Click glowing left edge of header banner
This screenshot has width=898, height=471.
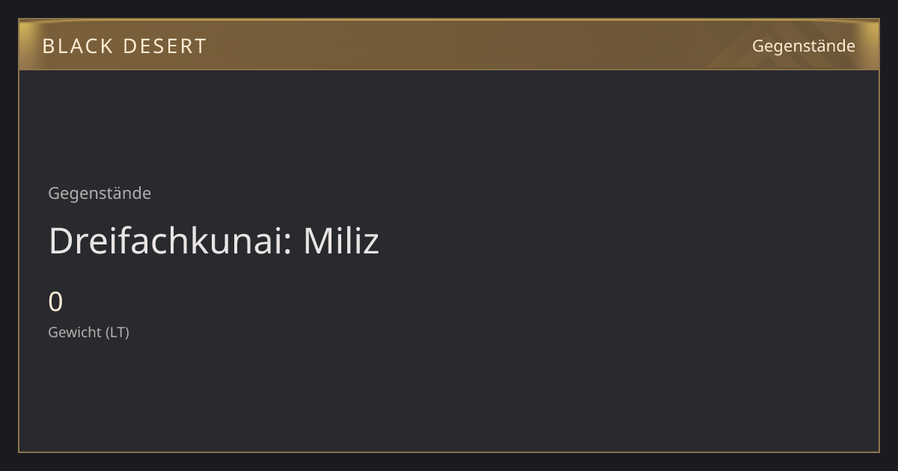click(25, 45)
